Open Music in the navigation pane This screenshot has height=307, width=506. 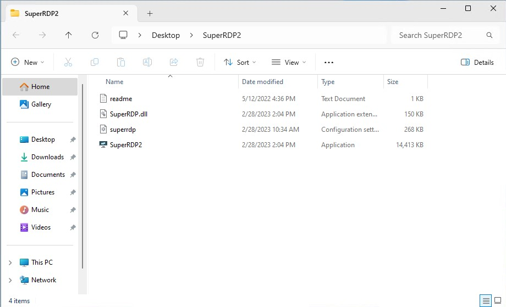coord(40,210)
